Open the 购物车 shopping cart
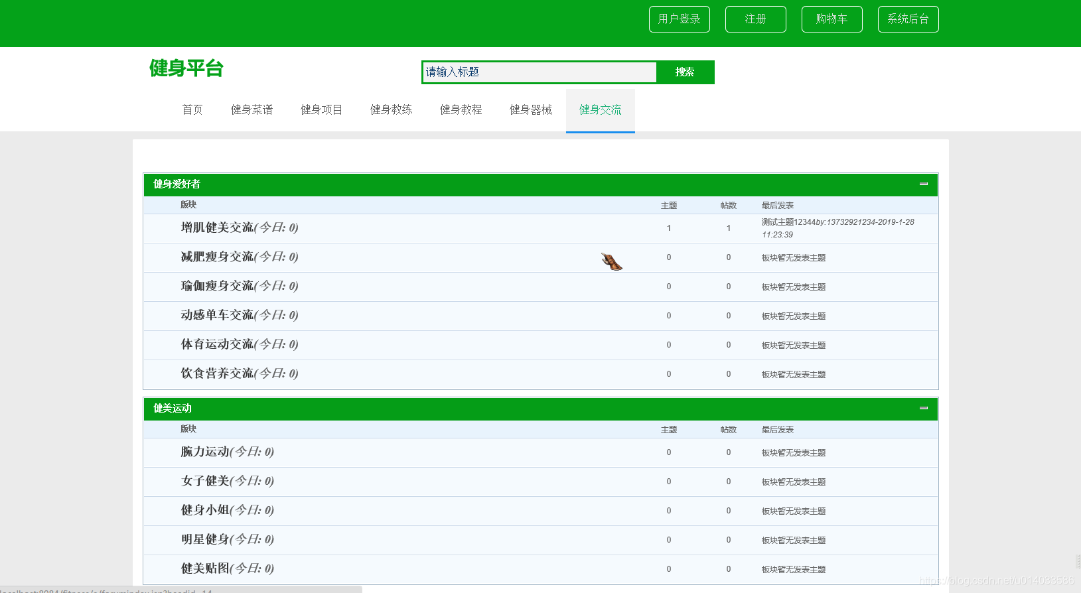Image resolution: width=1081 pixels, height=593 pixels. click(832, 19)
